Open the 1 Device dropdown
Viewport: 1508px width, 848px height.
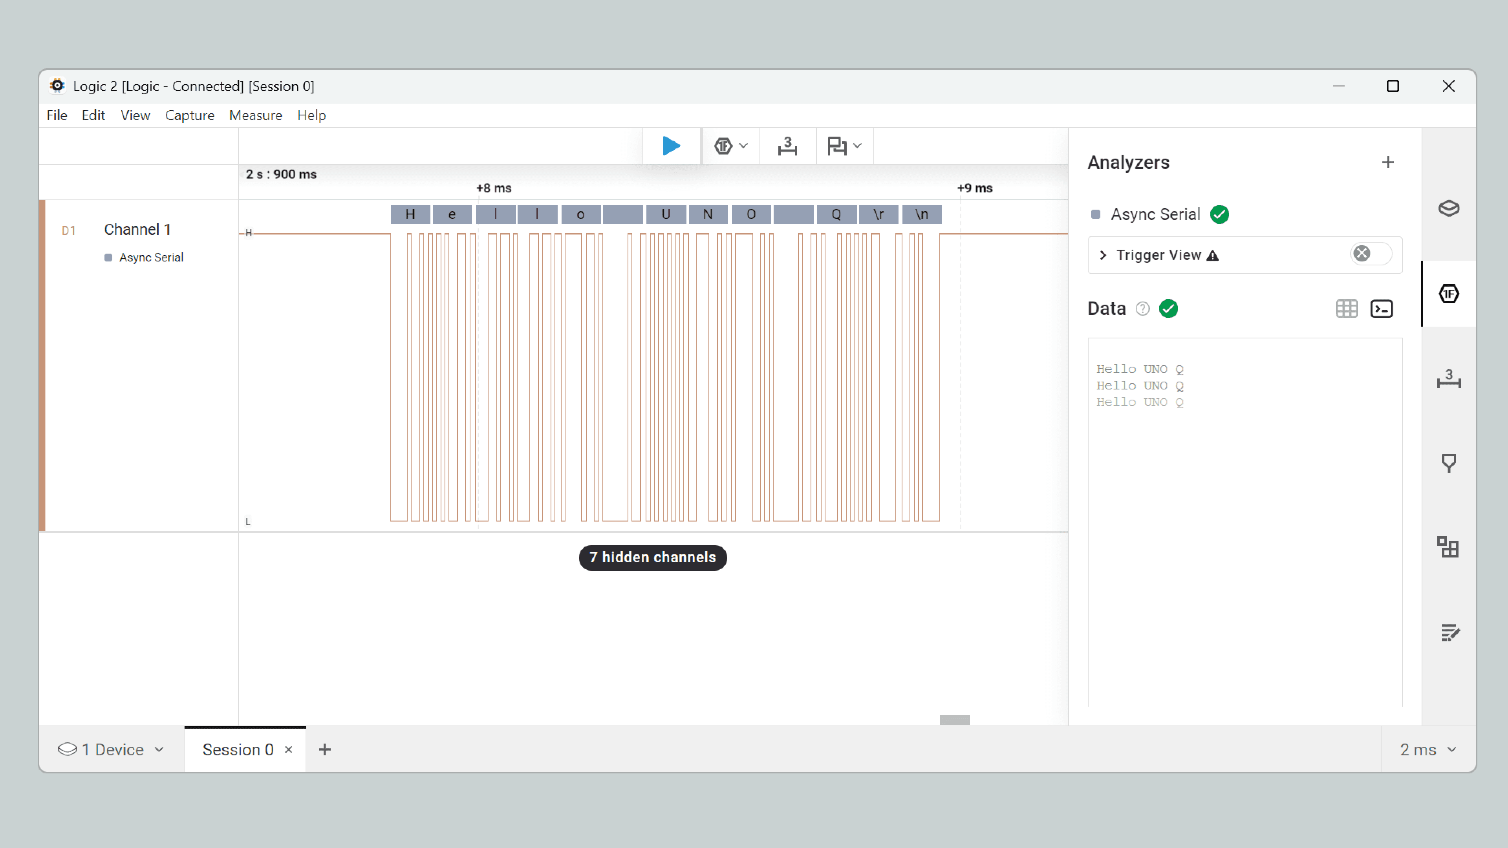(x=111, y=749)
